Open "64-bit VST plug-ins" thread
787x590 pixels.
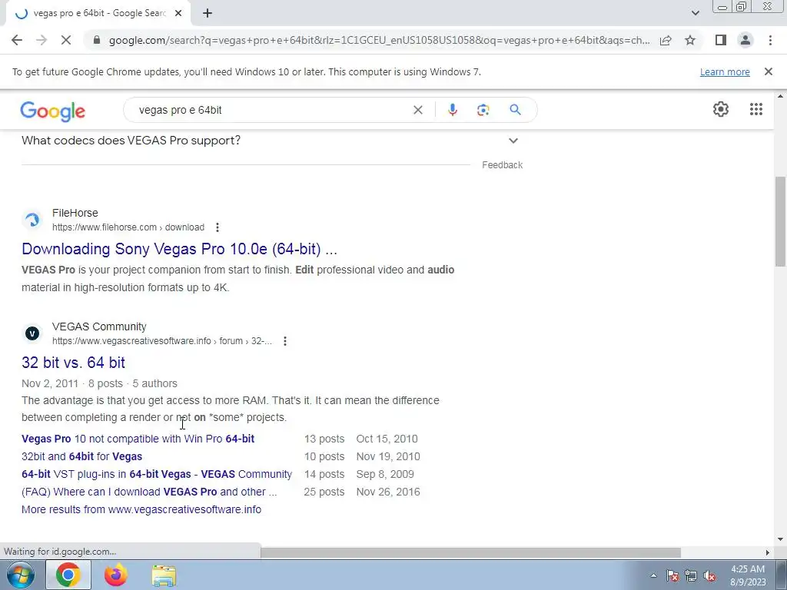157,474
